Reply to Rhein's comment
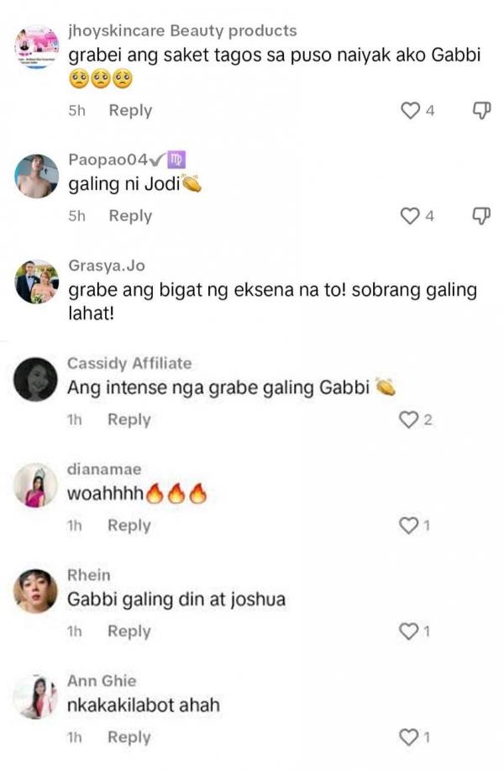This screenshot has width=504, height=770. [129, 631]
